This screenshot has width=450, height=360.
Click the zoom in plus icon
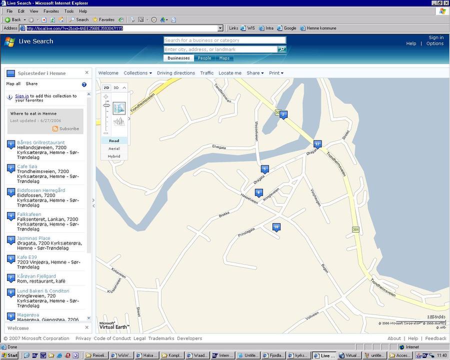point(106,96)
